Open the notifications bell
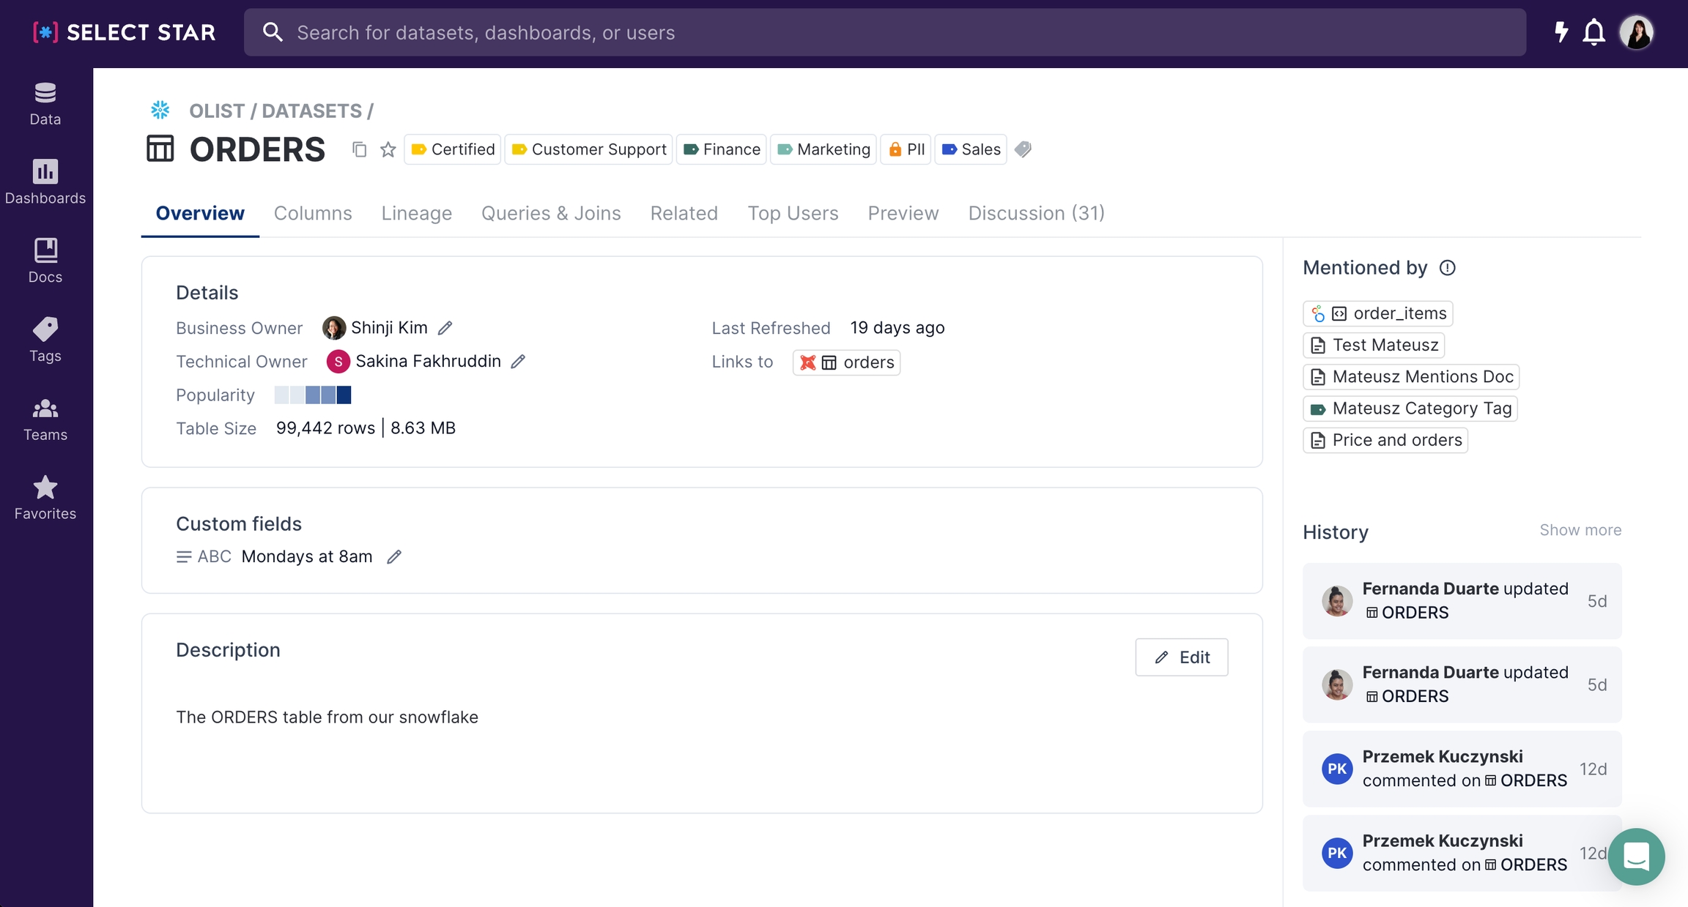Screen dimensions: 1688x907 click(1593, 32)
